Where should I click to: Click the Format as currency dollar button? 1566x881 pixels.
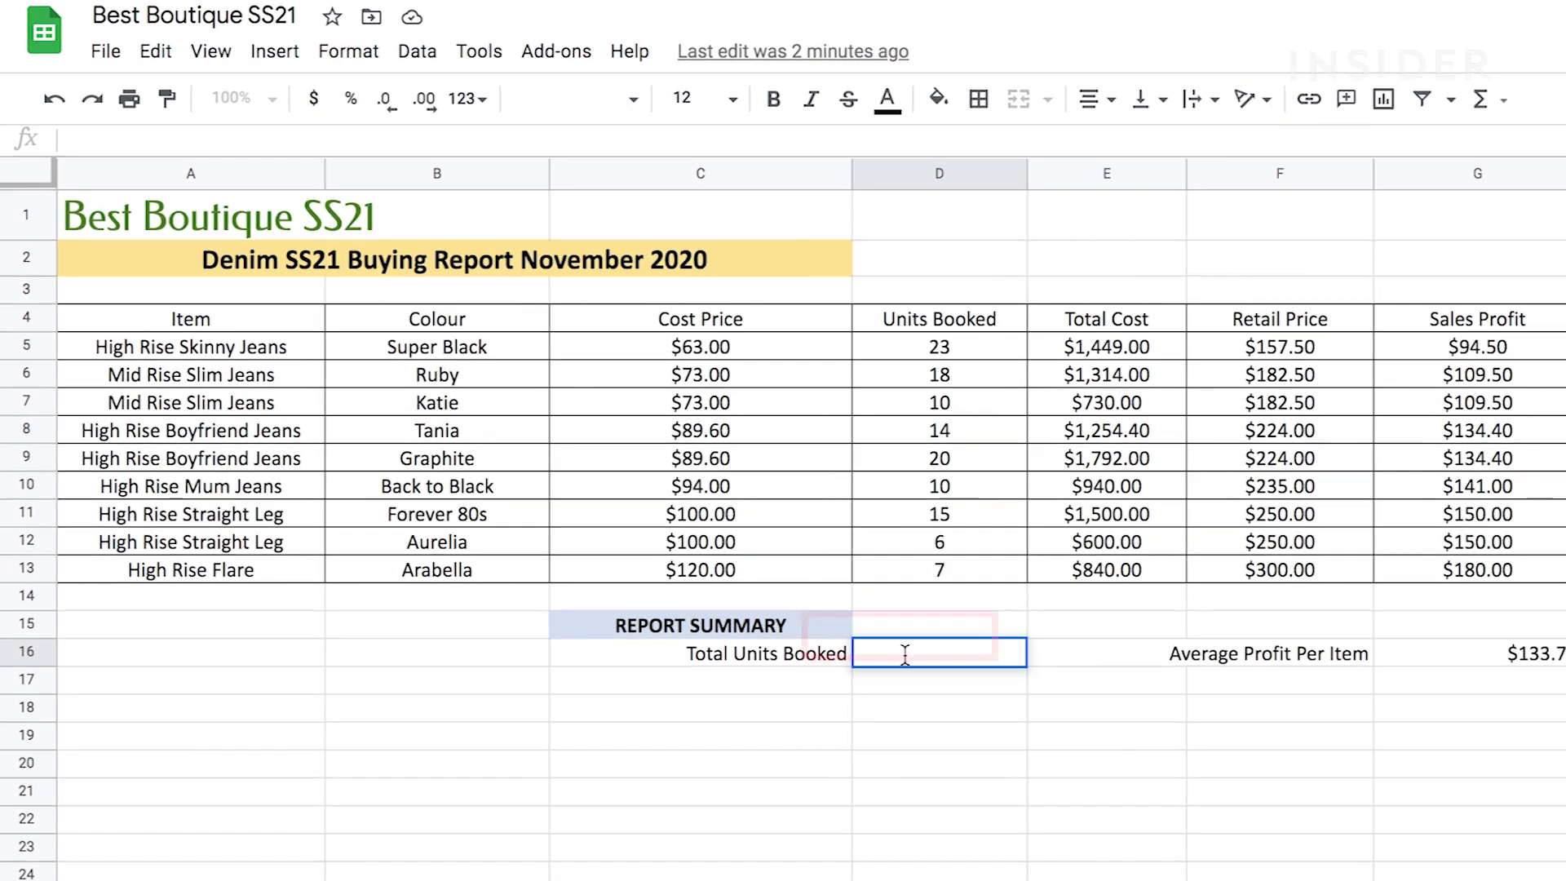(x=313, y=99)
